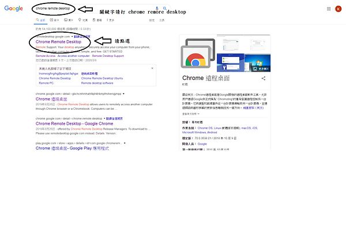Expand arrow next to chrome.google.com gbchcmhmhahfdphkhkmpfmihenigjmpp URL
Screen dimensions: 346x239
pos(123,94)
